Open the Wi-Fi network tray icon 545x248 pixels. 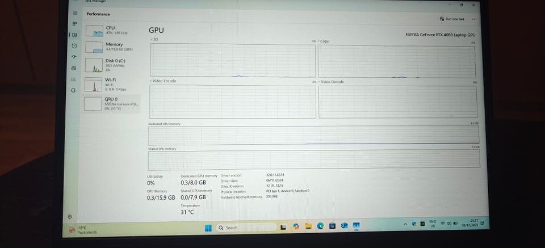443,223
